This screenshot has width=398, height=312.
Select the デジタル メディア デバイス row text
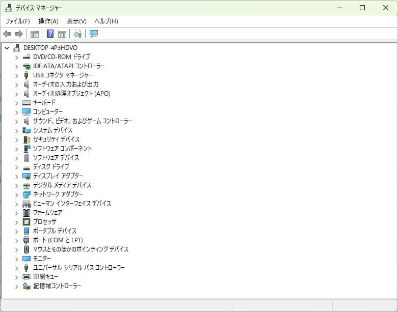(62, 185)
